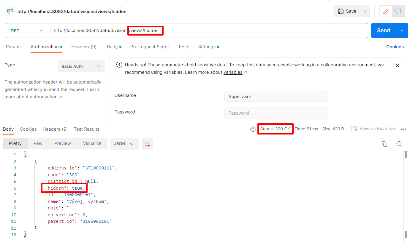The image size is (410, 245).
Task: Toggle the line wrap icon
Action: (x=148, y=144)
